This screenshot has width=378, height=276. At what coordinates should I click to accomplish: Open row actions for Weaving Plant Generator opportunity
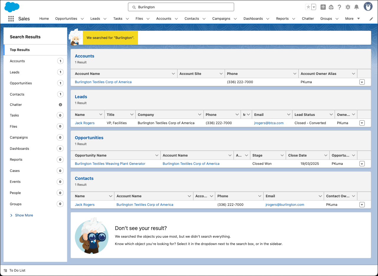coord(362,164)
